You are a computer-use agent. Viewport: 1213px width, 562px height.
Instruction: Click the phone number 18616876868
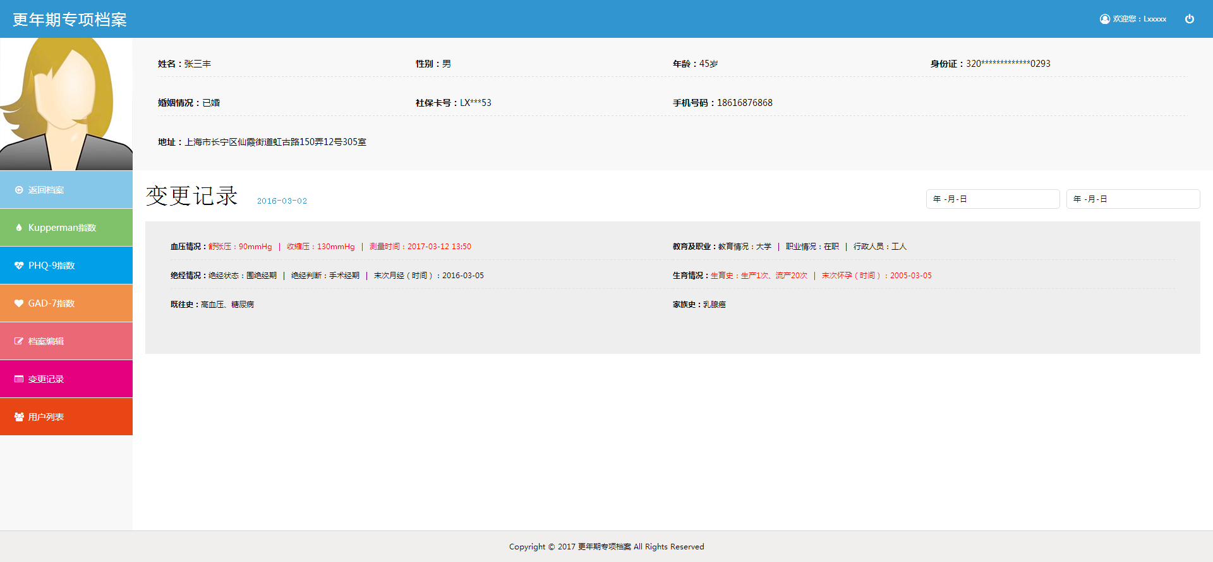(744, 103)
